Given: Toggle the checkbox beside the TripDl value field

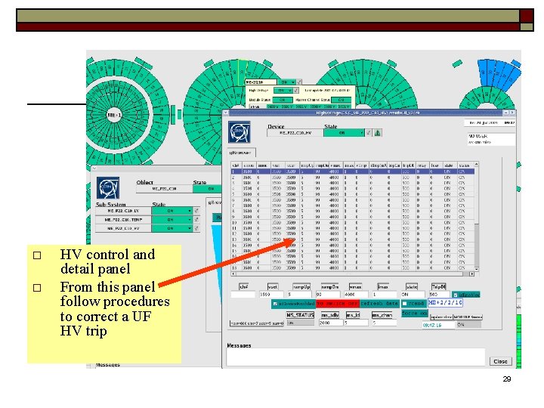Looking at the screenshot, I should [455, 295].
